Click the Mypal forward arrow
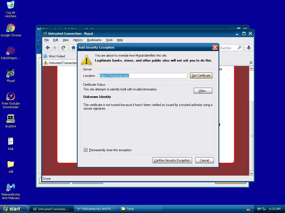The width and height of the screenshot is (285, 213). [x=55, y=48]
